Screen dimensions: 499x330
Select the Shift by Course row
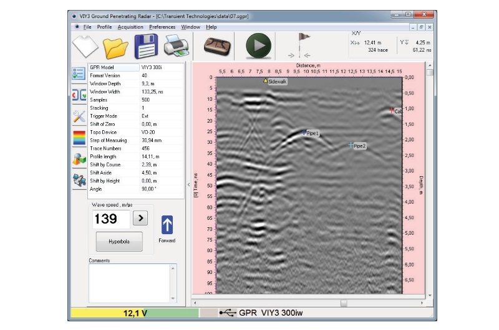pos(136,164)
